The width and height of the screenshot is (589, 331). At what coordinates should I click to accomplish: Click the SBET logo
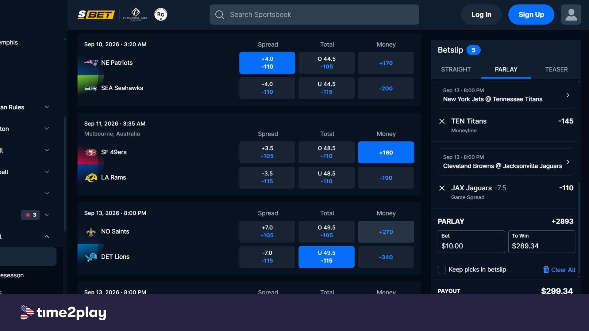tap(96, 14)
